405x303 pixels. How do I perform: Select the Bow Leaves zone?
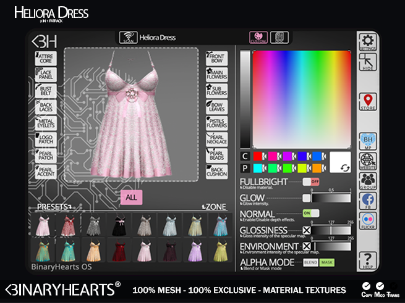[216, 107]
